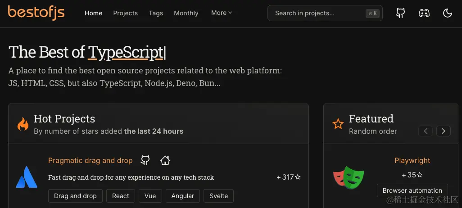Click the "Random order" subtitle
462x208 pixels.
click(373, 131)
